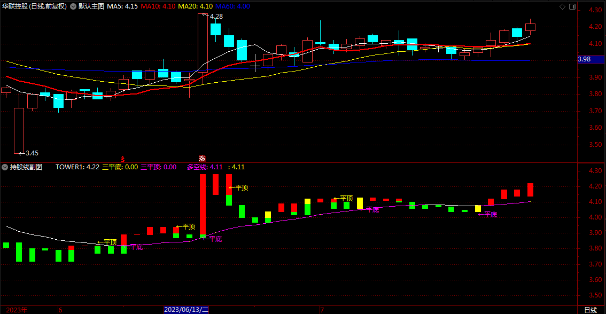Select the 三平顶: 0.00 value label
The width and height of the screenshot is (606, 314).
(x=159, y=167)
